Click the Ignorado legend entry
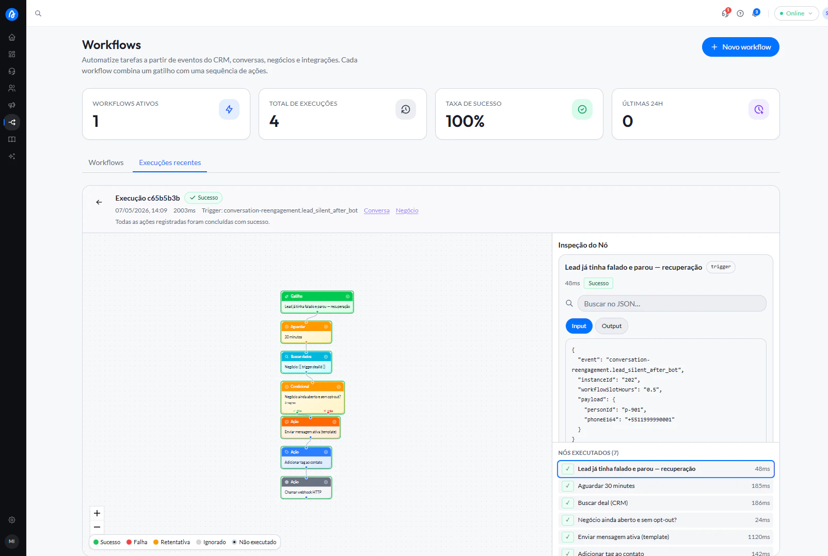828x556 pixels. pyautogui.click(x=211, y=542)
